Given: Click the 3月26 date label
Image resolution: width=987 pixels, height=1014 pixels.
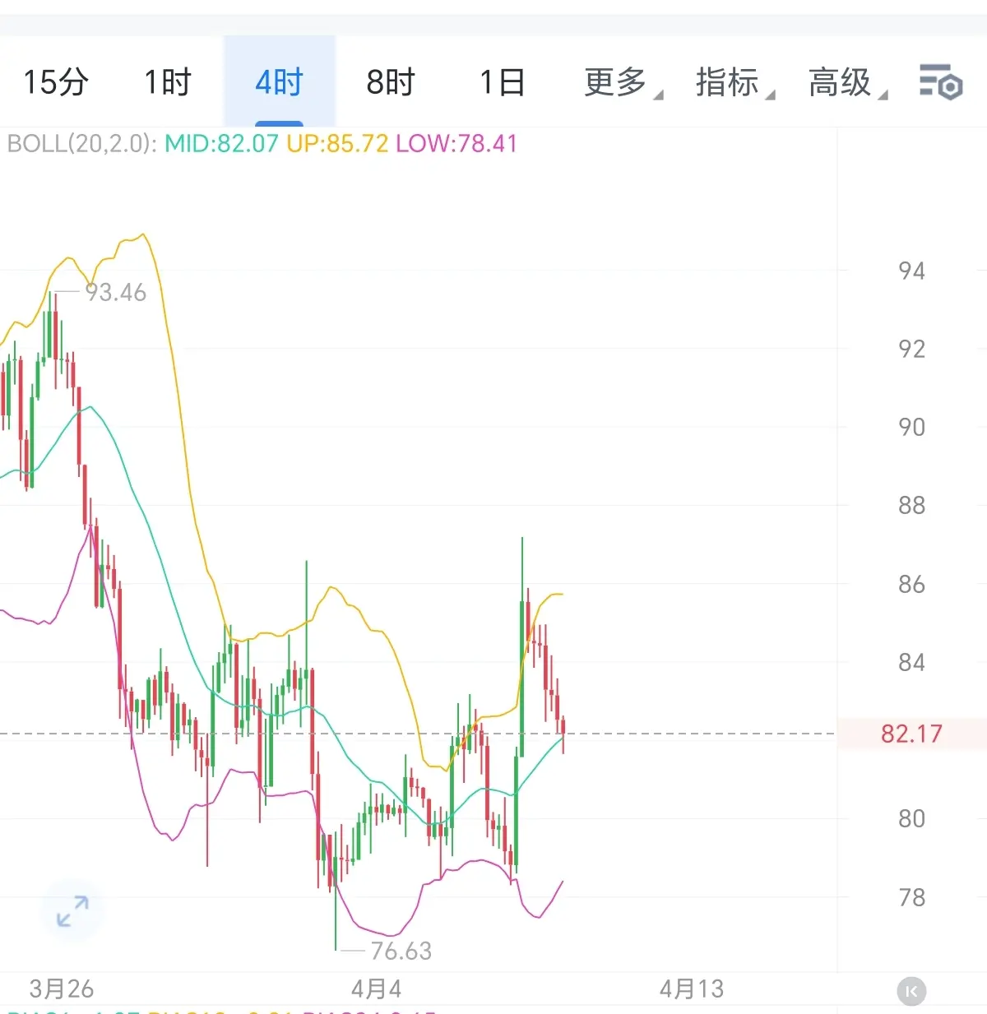Looking at the screenshot, I should click(x=62, y=989).
